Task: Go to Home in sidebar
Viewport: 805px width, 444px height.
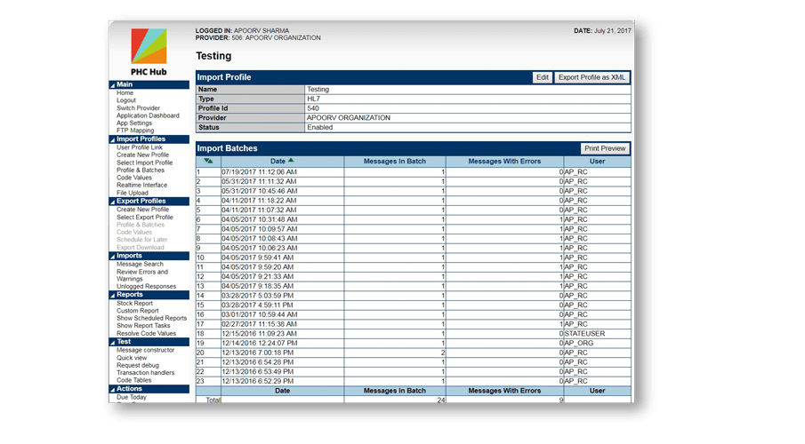Action: pyautogui.click(x=125, y=93)
